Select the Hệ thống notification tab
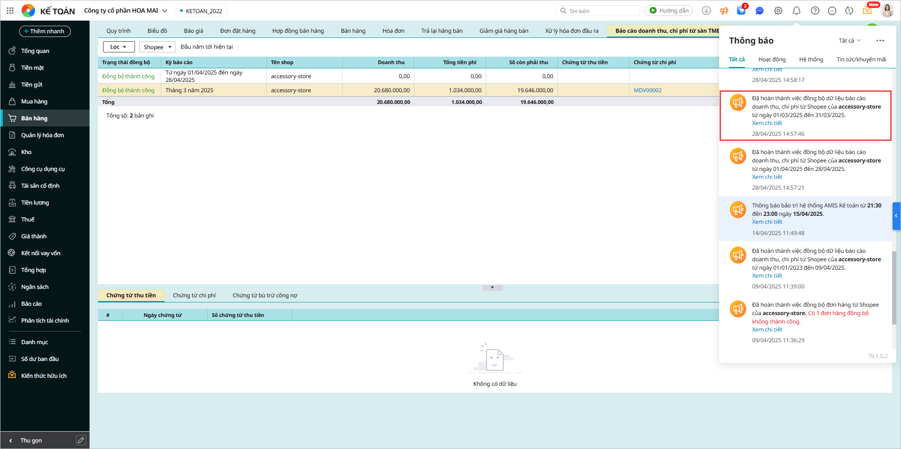Image resolution: width=901 pixels, height=449 pixels. 811,59
